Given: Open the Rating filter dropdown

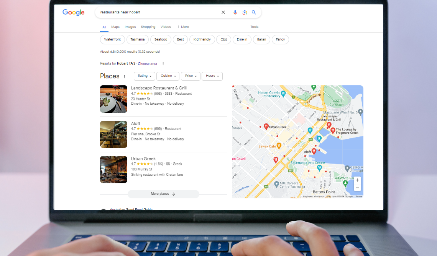Looking at the screenshot, I should point(145,76).
